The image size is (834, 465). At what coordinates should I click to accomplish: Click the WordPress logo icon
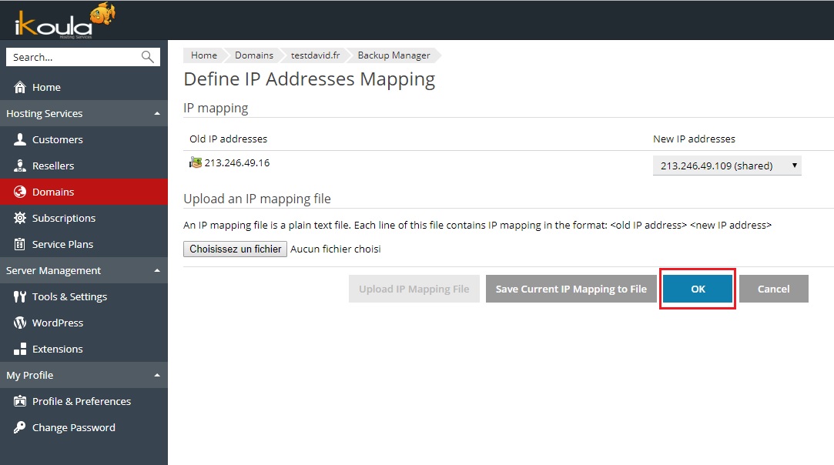[x=20, y=323]
